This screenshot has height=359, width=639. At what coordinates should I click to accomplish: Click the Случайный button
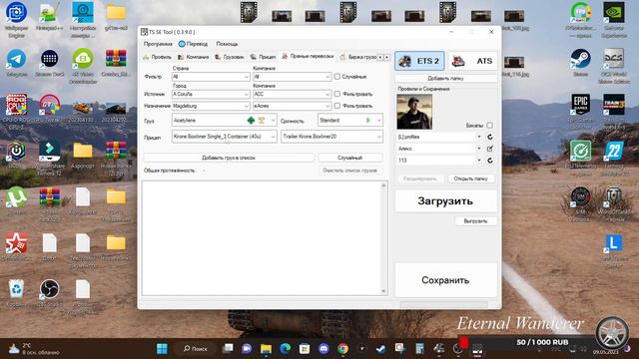pos(350,158)
